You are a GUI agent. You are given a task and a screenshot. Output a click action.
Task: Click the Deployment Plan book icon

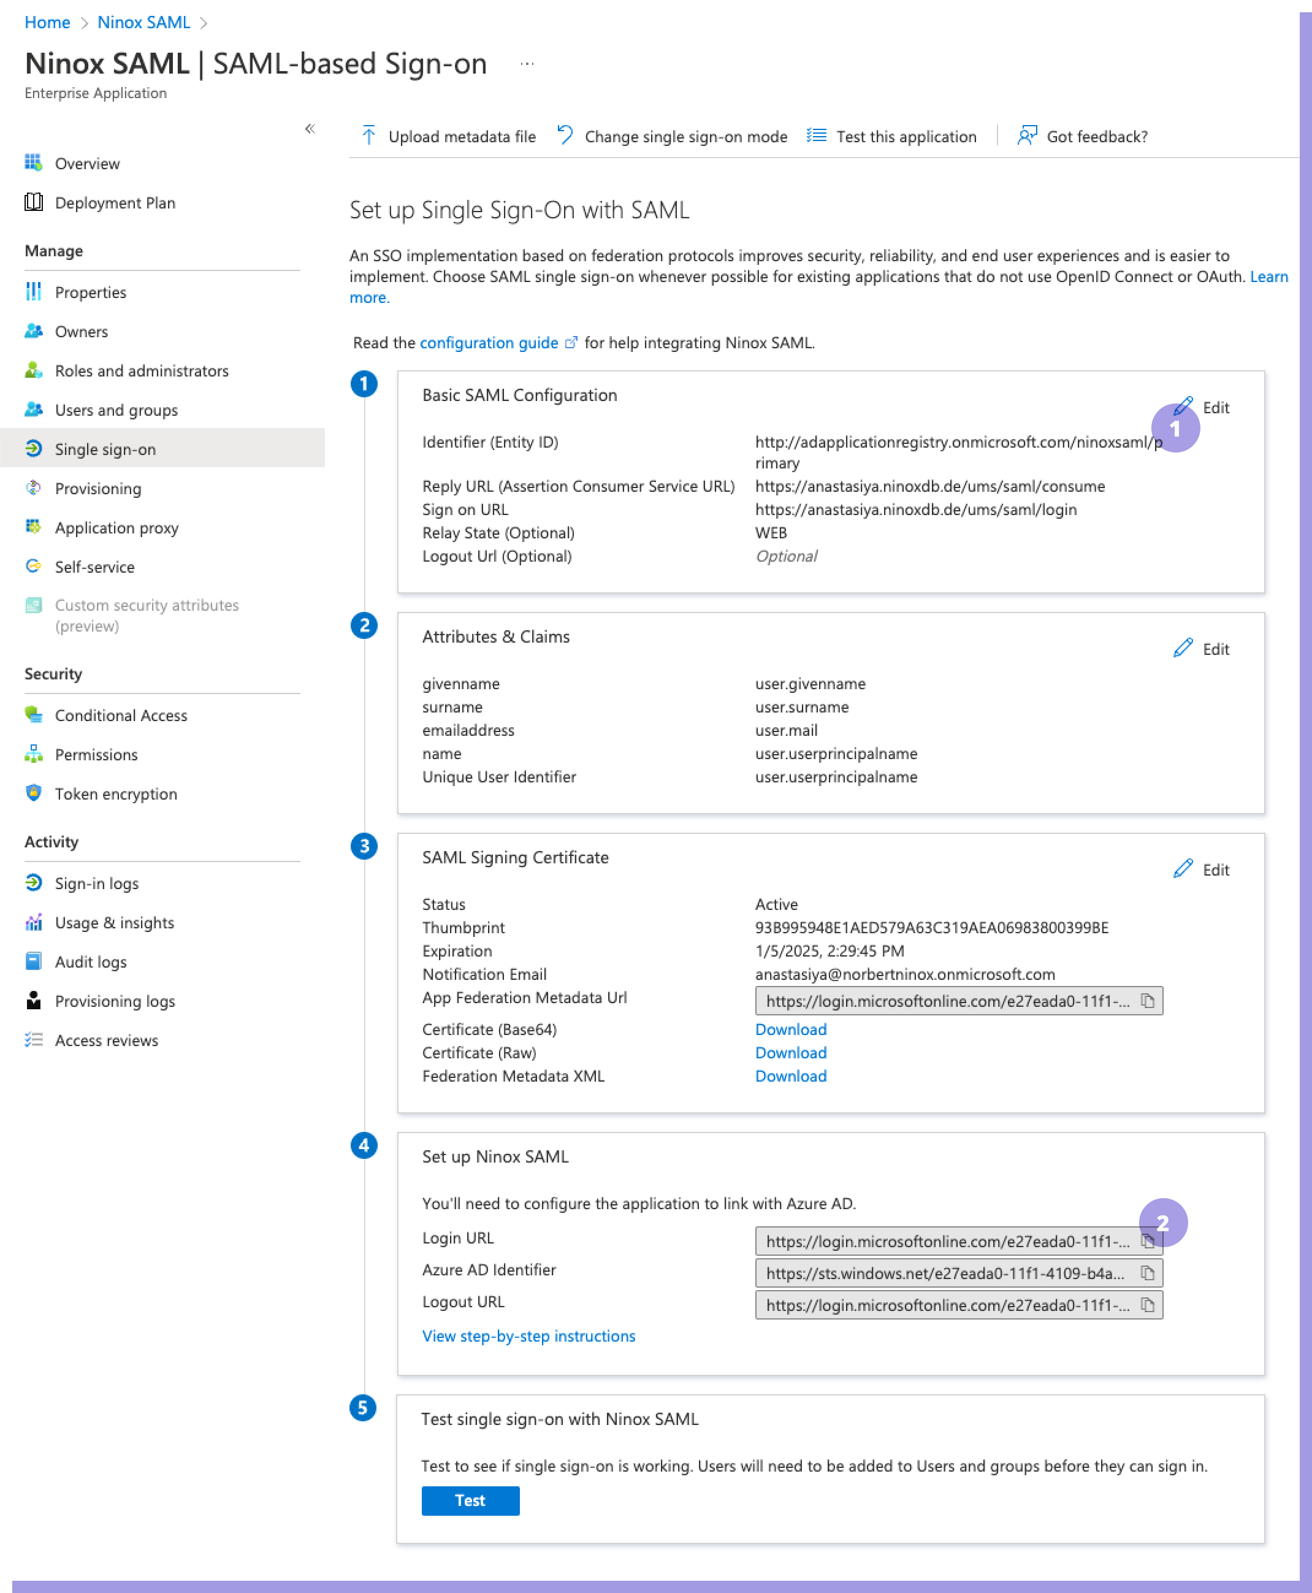[33, 202]
